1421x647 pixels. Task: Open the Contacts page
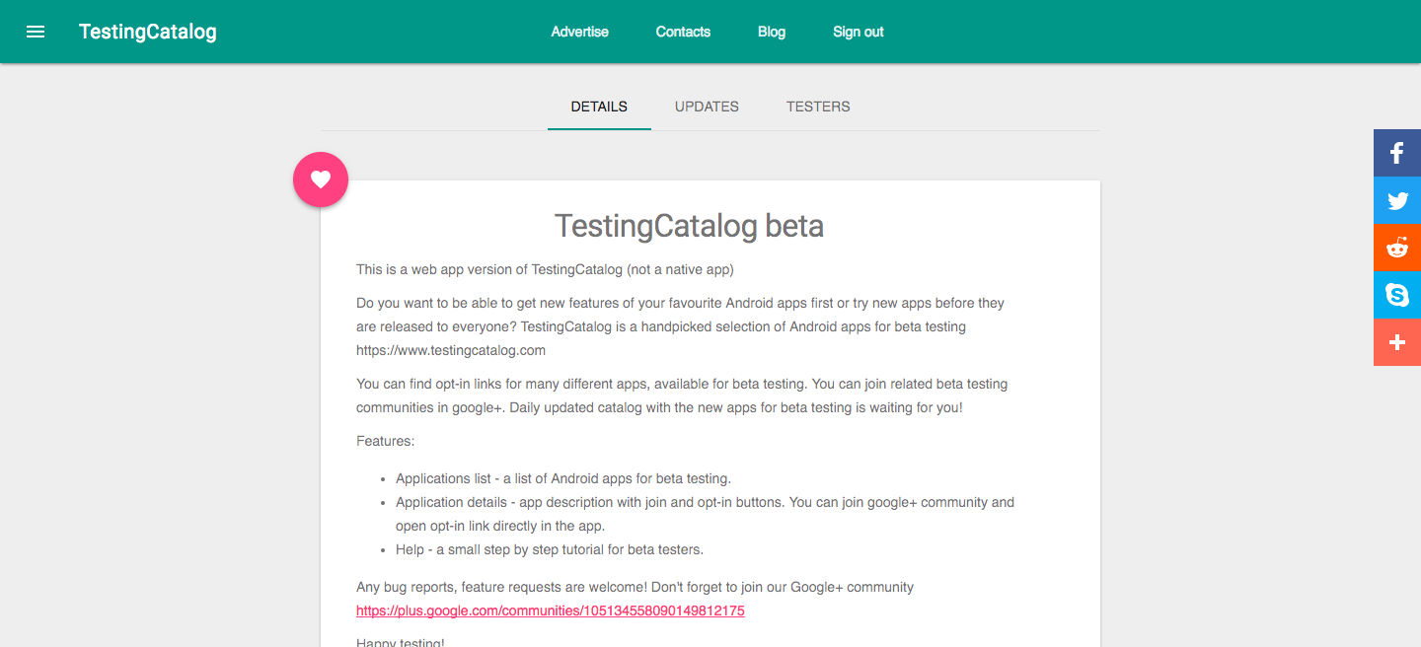(683, 32)
